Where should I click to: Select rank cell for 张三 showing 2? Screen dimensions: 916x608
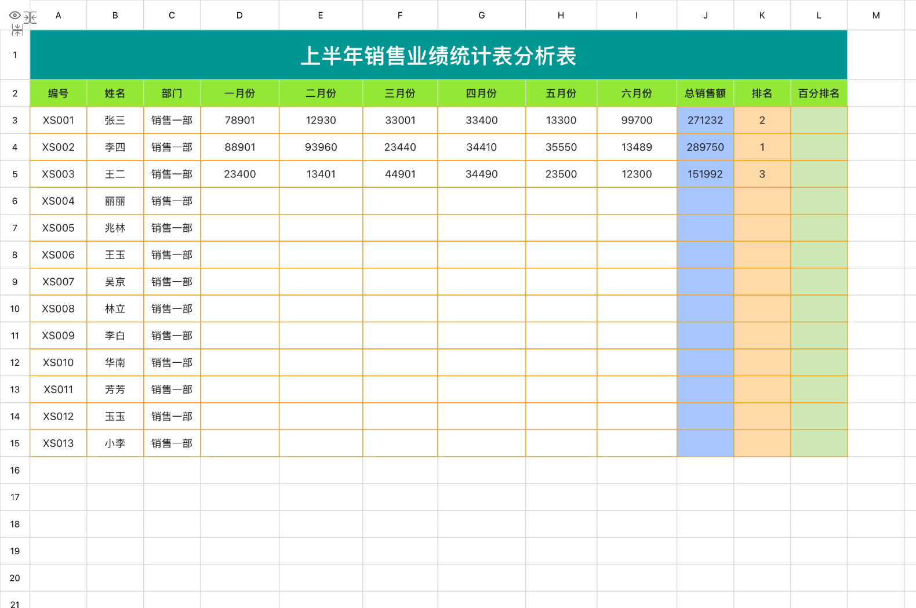762,120
